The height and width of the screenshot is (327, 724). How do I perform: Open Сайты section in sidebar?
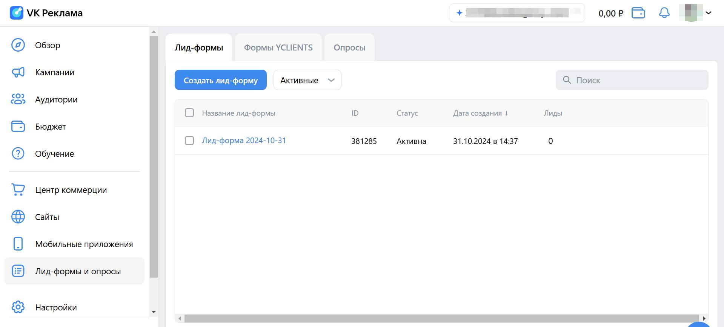pos(74,217)
